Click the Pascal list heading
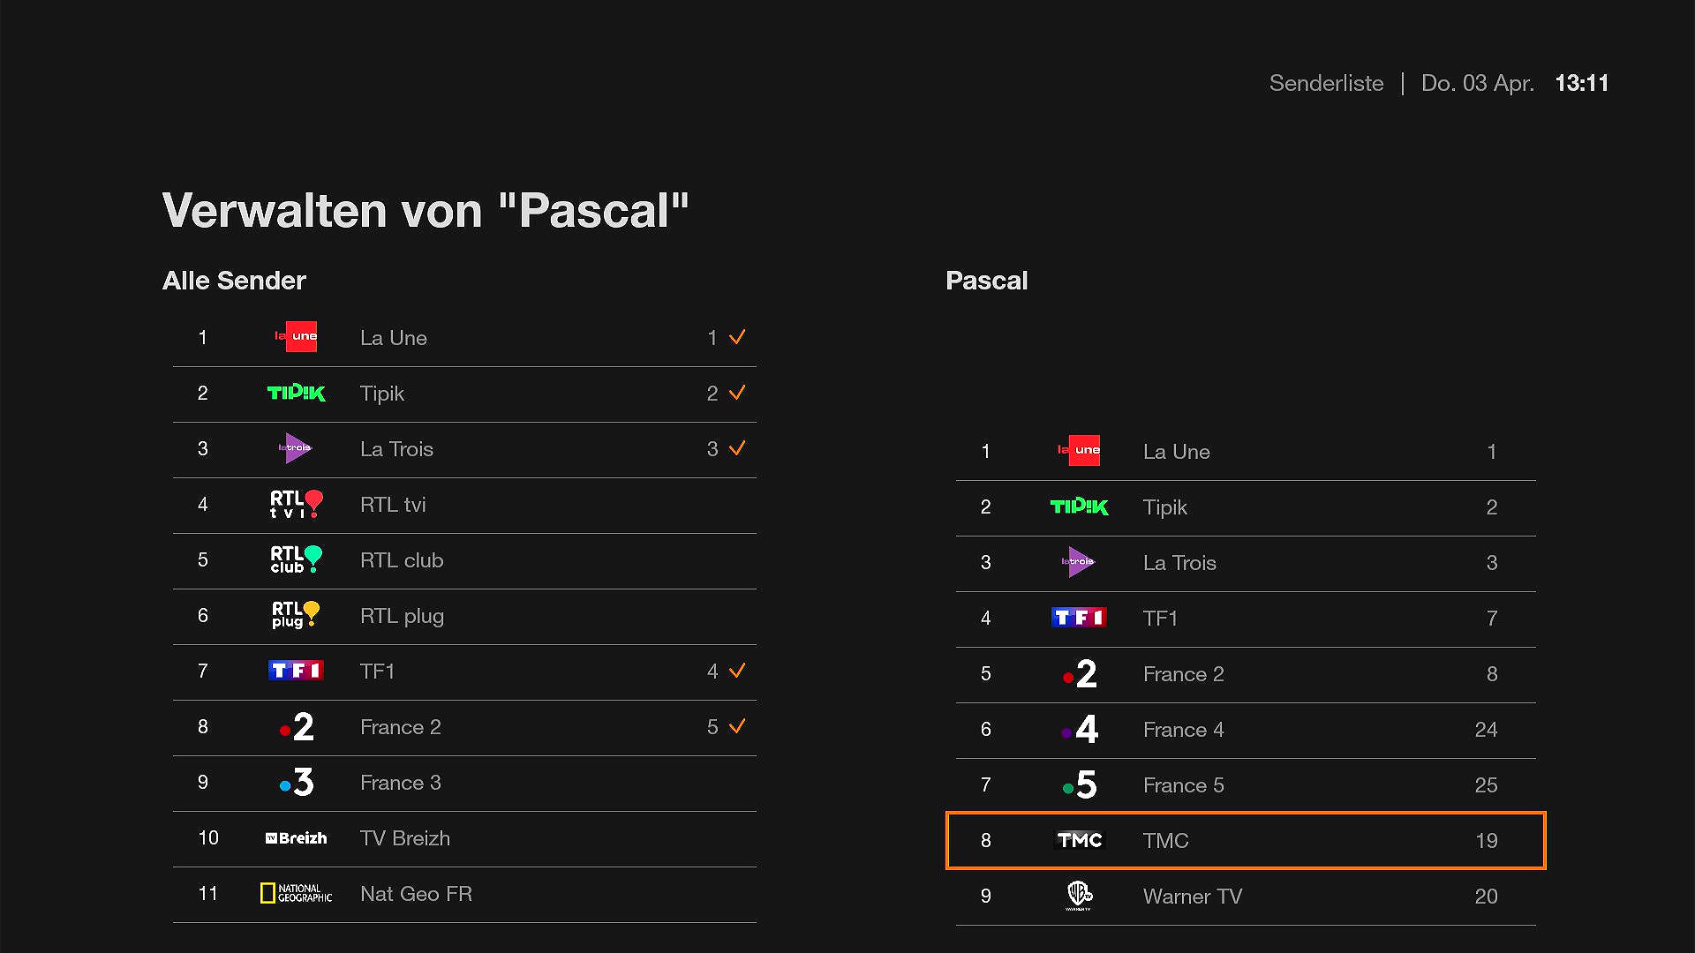This screenshot has width=1695, height=953. (x=986, y=281)
